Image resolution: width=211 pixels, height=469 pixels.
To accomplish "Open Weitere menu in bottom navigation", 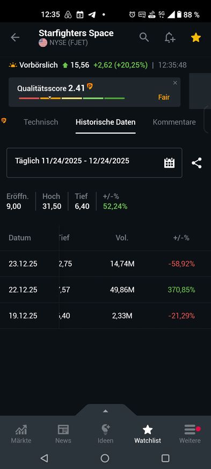I will [x=190, y=434].
